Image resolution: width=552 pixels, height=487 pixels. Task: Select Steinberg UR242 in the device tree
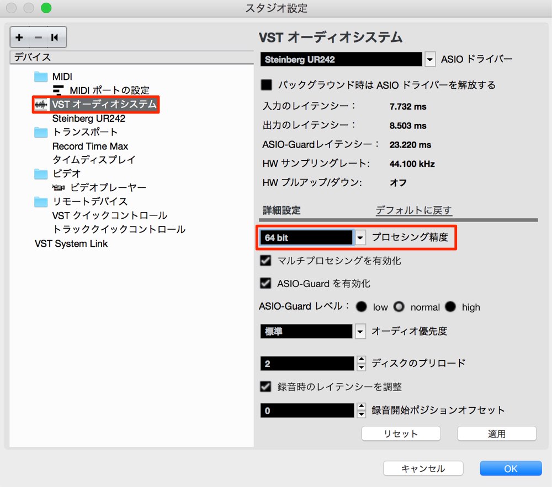coord(89,118)
